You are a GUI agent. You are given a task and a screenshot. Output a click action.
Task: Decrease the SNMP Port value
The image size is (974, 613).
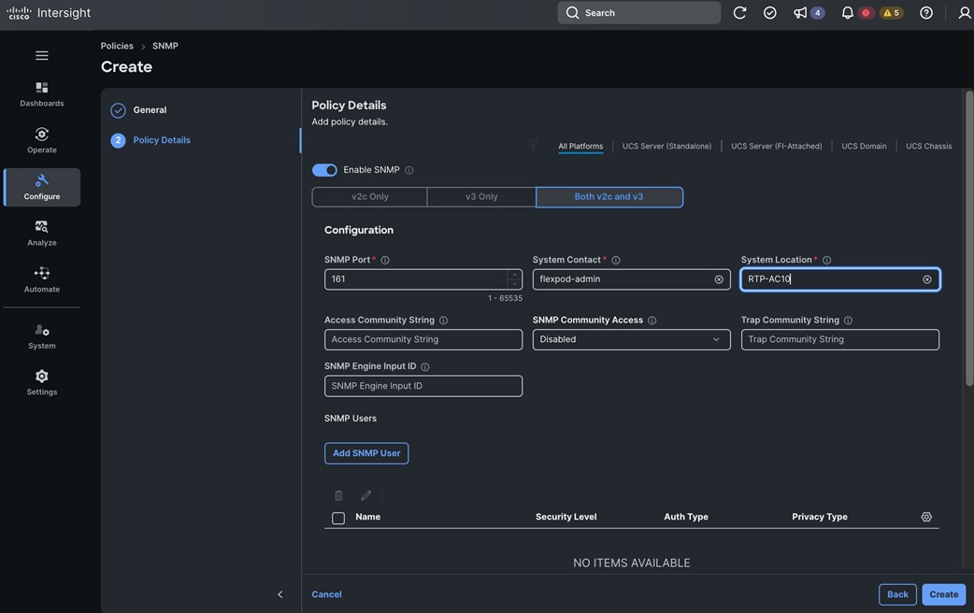pos(514,284)
